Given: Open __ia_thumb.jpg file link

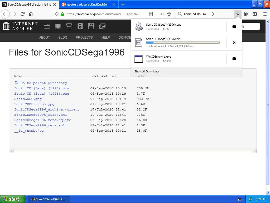Looking at the screenshot, I should click(29, 131).
